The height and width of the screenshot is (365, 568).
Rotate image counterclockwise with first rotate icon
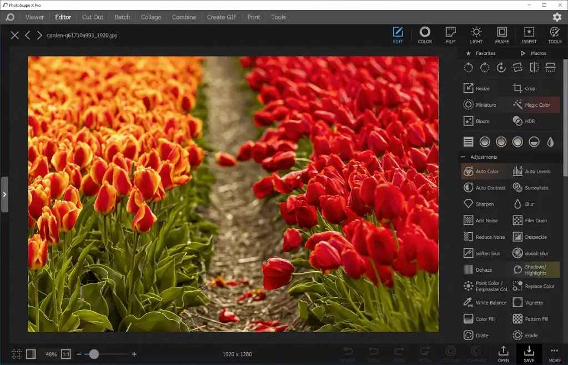469,68
